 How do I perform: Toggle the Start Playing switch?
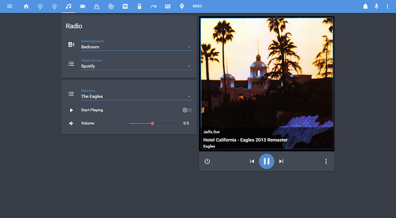187,110
